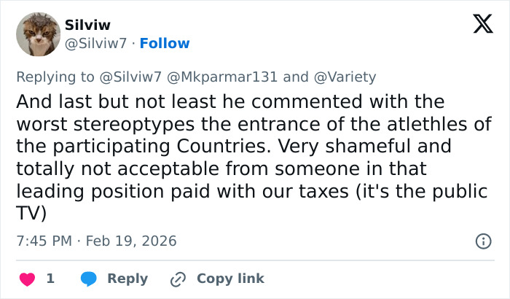Like the tweet with heart icon
Viewport: 510px width, 299px height.
[x=27, y=279]
